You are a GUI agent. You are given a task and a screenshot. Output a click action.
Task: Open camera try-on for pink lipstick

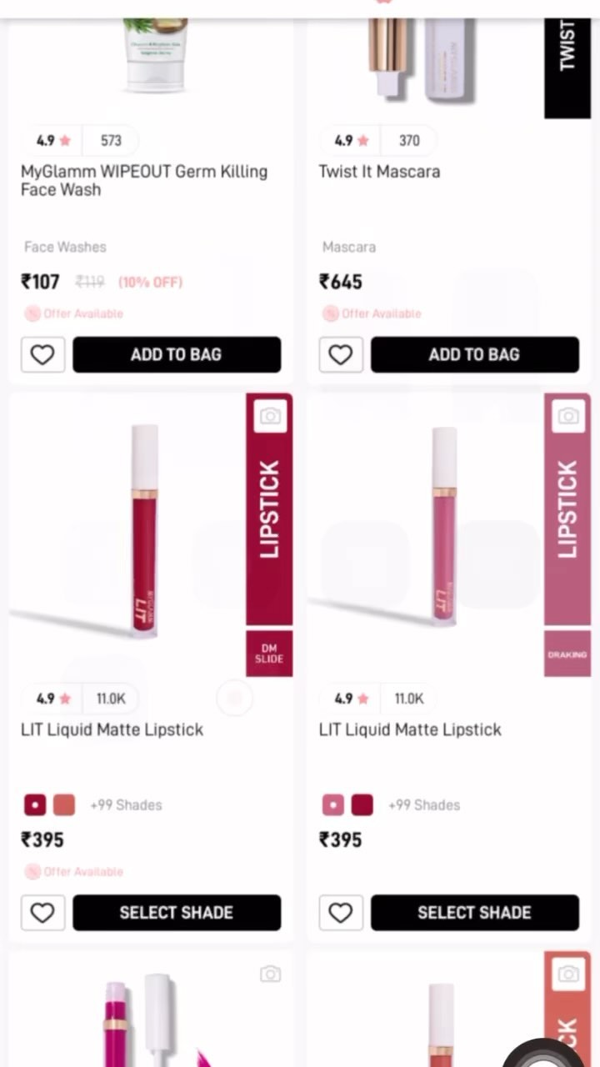568,416
